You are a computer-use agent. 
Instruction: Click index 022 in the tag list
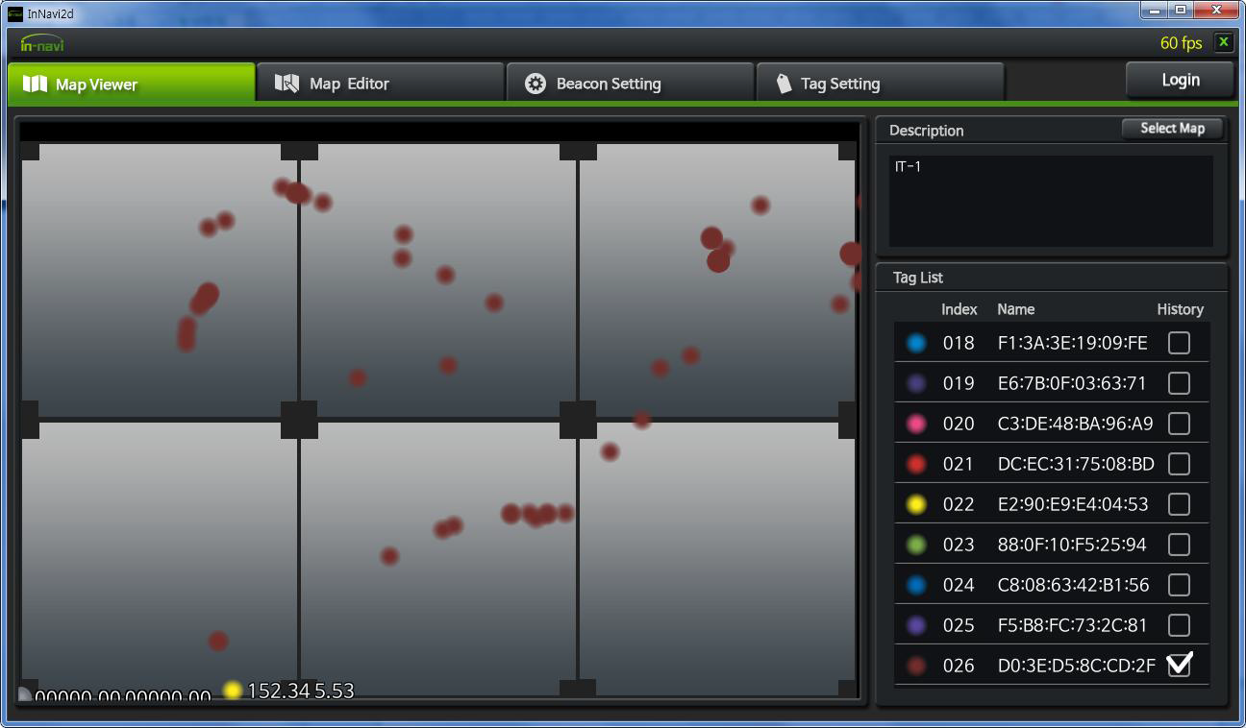[959, 504]
